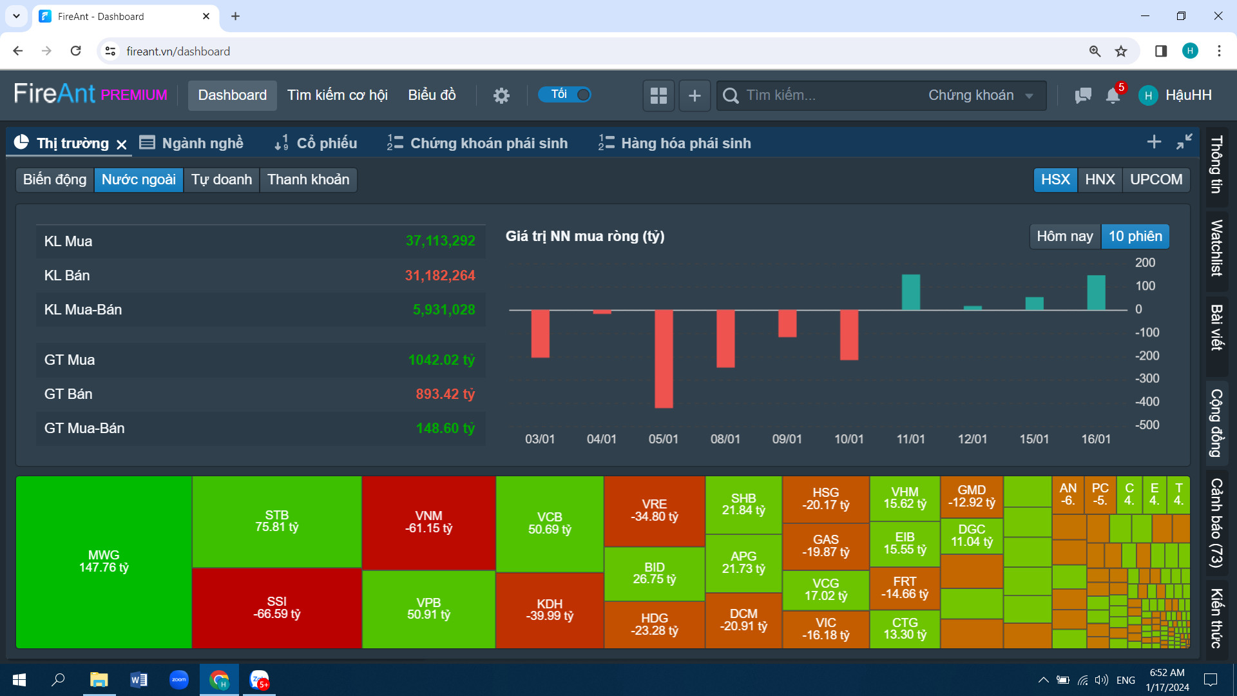Viewport: 1237px width, 696px height.
Task: Open the chat messages icon
Action: point(1083,95)
